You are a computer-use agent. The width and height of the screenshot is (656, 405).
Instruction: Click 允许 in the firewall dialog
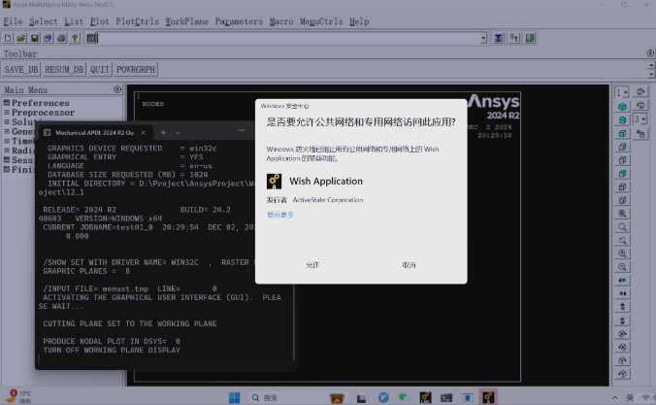[312, 265]
